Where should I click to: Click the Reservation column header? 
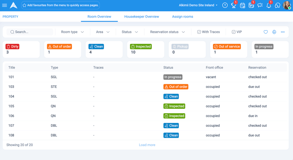[257, 68]
